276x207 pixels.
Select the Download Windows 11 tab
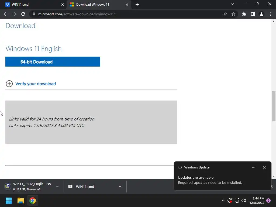tap(99, 5)
